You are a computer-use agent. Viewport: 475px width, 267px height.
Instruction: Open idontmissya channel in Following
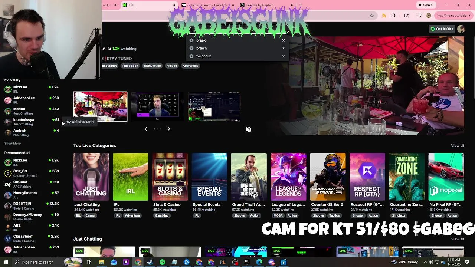(x=32, y=122)
